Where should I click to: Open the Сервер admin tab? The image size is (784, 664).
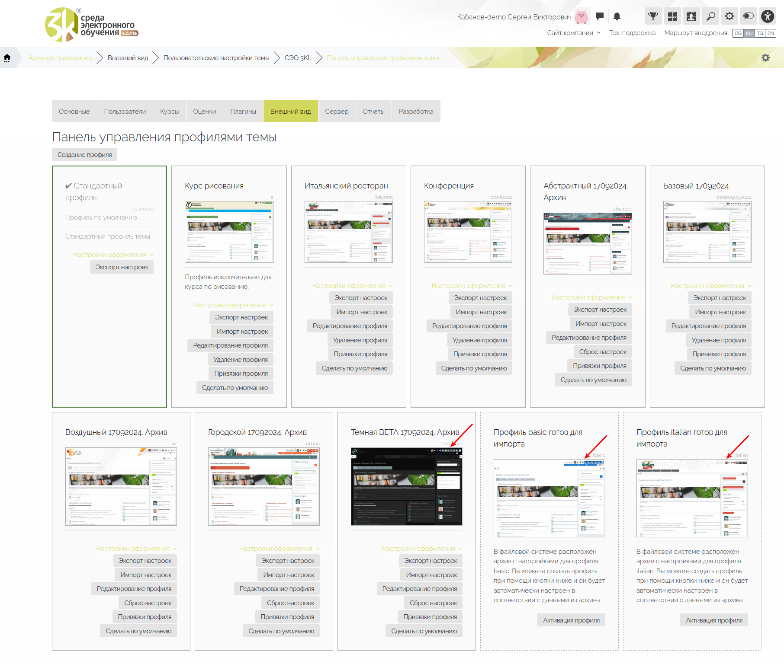[337, 112]
